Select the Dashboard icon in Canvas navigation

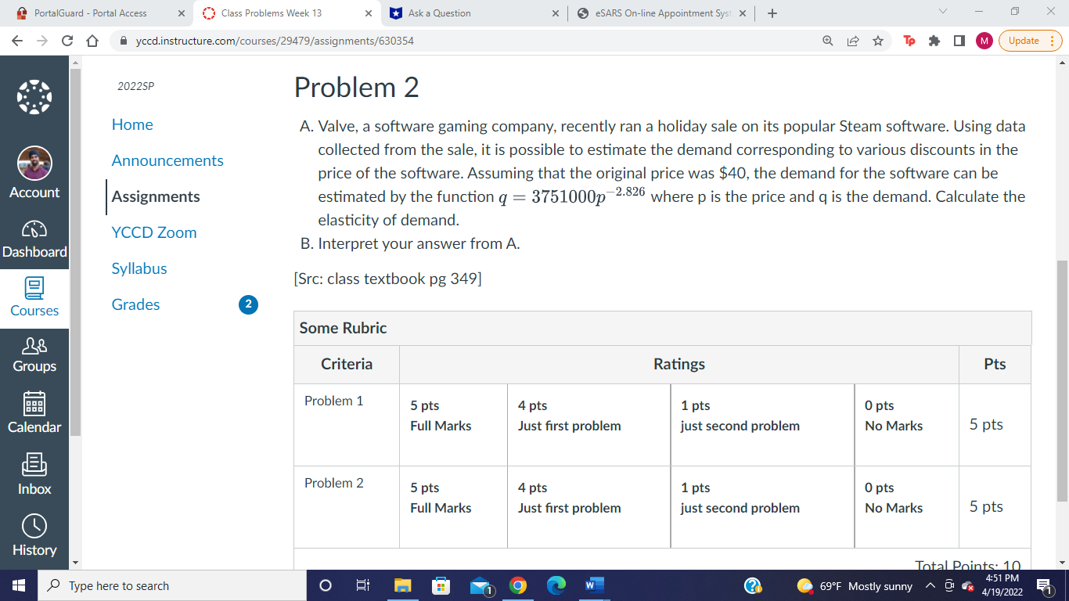click(x=34, y=233)
